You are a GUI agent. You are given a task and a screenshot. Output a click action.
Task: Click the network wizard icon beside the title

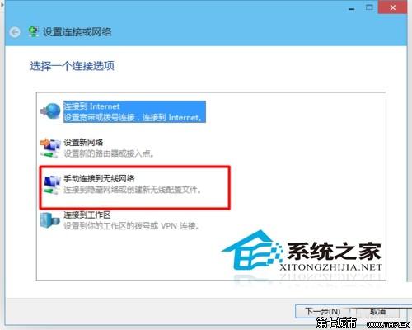click(x=33, y=32)
